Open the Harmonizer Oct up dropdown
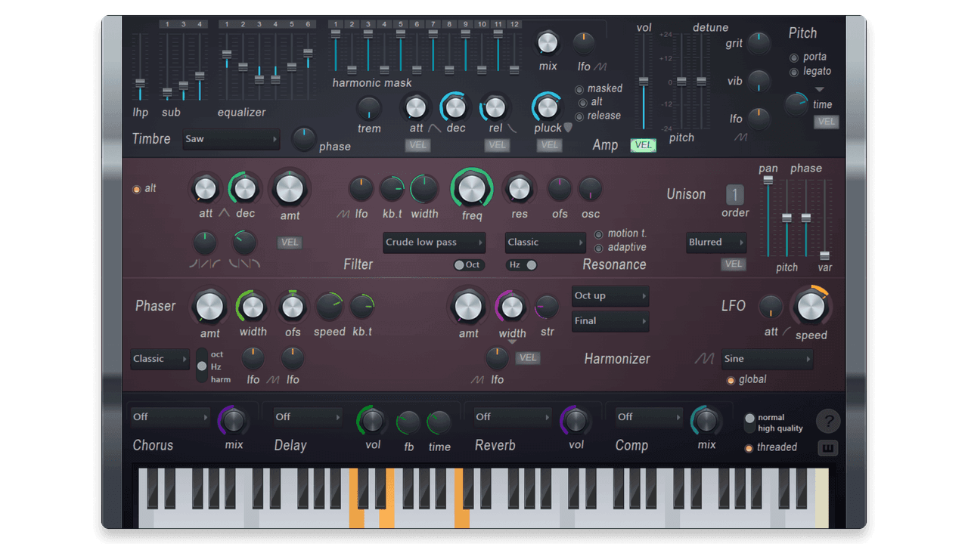968x544 pixels. click(610, 296)
